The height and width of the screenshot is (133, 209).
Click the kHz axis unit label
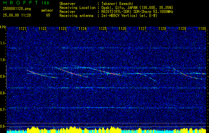(3, 27)
